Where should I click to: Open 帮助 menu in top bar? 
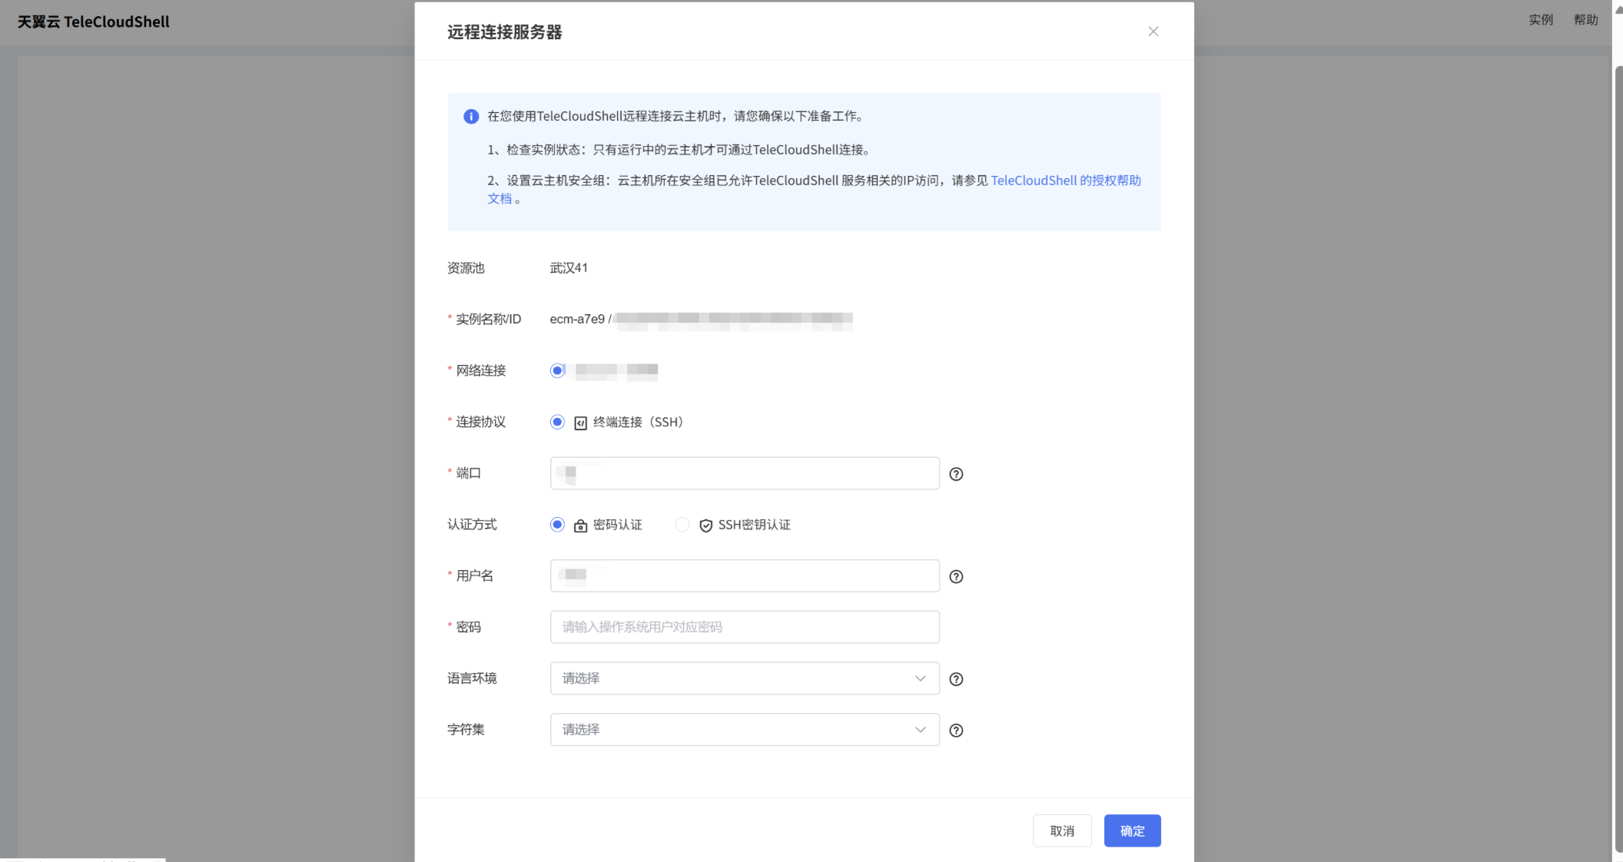click(1585, 20)
